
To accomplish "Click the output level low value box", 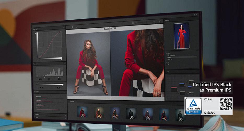I will 41,88.
